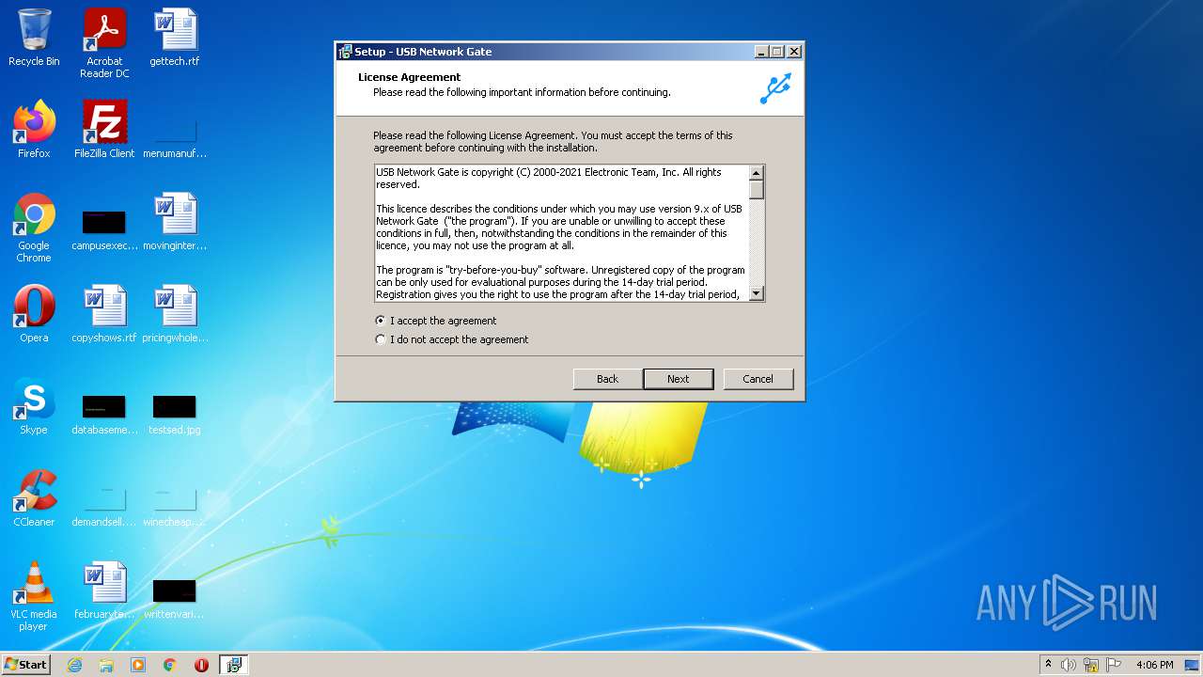This screenshot has width=1203, height=677.
Task: Click the license text scrollbar thumb
Action: [x=757, y=190]
